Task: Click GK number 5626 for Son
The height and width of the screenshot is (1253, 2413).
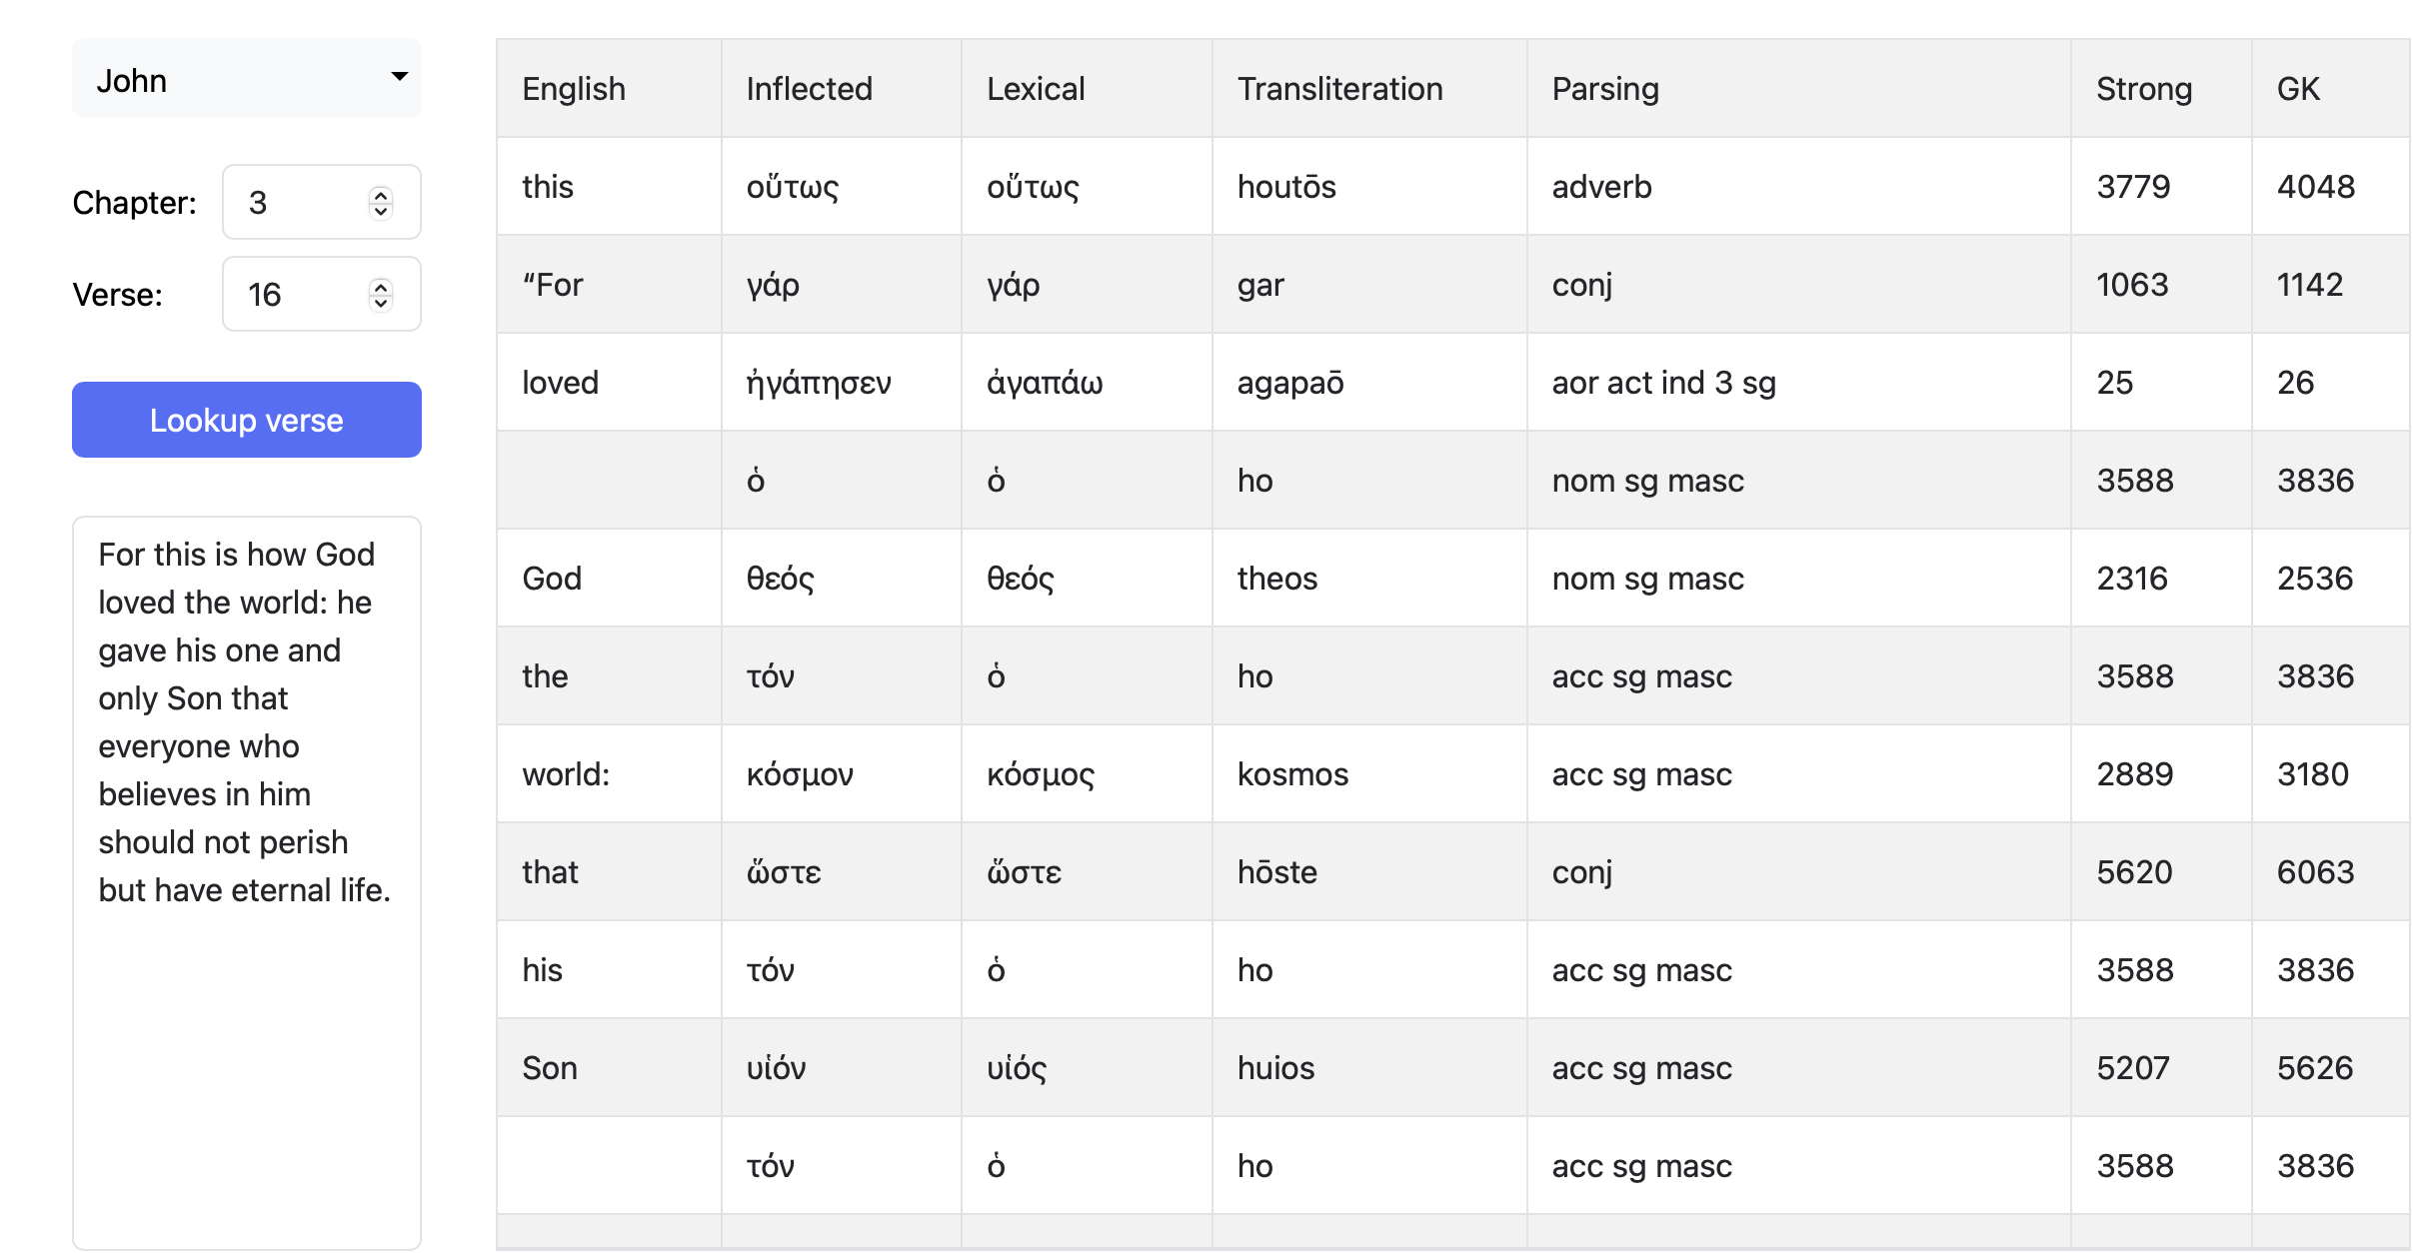Action: (2315, 1068)
